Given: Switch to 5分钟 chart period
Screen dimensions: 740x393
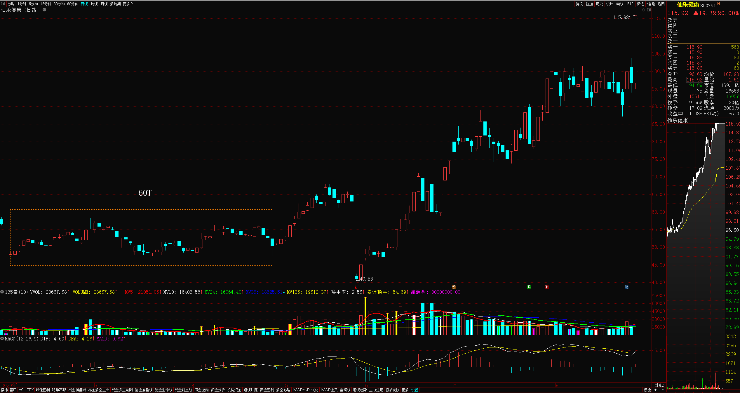Looking at the screenshot, I should pyautogui.click(x=33, y=4).
